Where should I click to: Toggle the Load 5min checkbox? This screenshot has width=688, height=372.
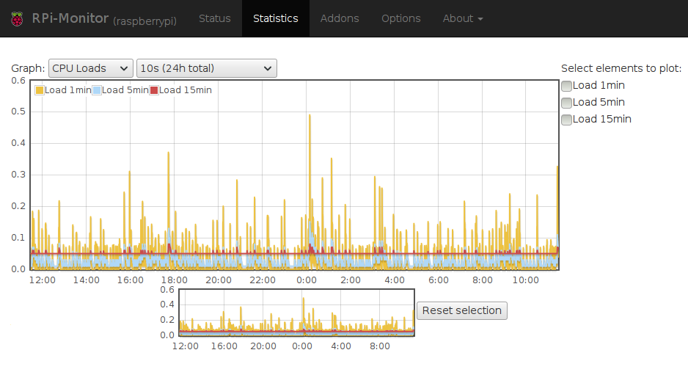566,103
